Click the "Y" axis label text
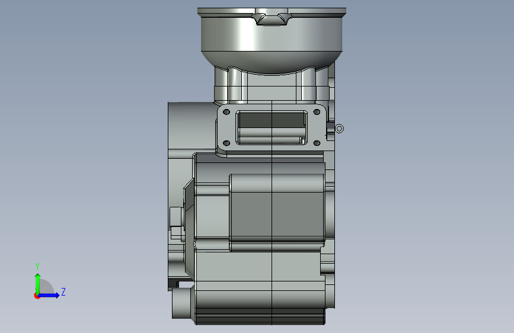Image resolution: width=514 pixels, height=333 pixels. click(37, 267)
